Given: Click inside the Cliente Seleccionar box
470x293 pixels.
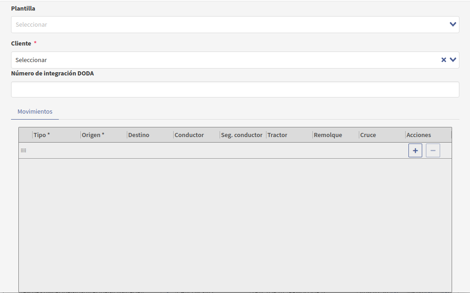Looking at the screenshot, I should (x=221, y=60).
